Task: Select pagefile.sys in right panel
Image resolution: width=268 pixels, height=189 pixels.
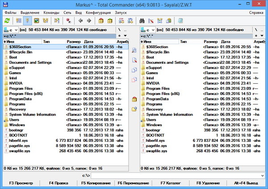Action: click(203, 146)
